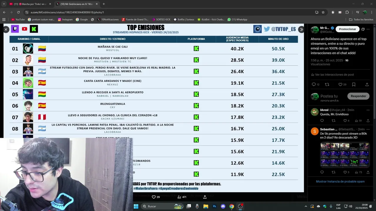
Task: Open the media controls icon in the toolbar
Action: tap(357, 12)
